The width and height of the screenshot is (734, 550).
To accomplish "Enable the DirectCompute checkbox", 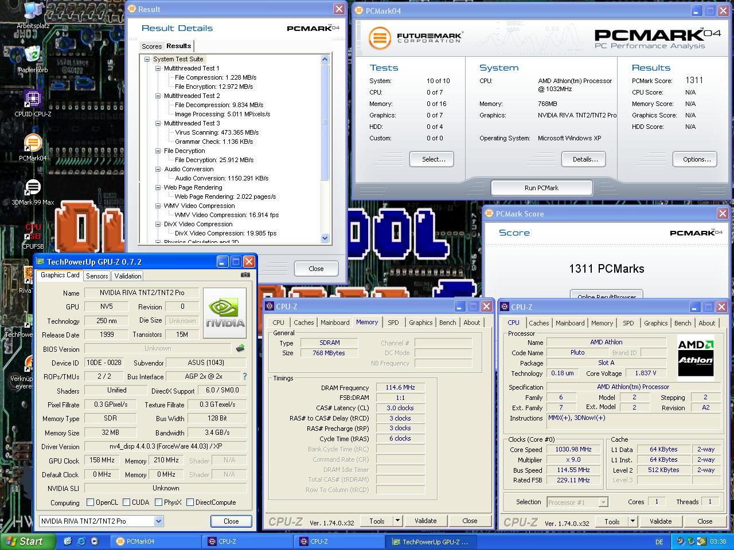I will click(x=190, y=502).
